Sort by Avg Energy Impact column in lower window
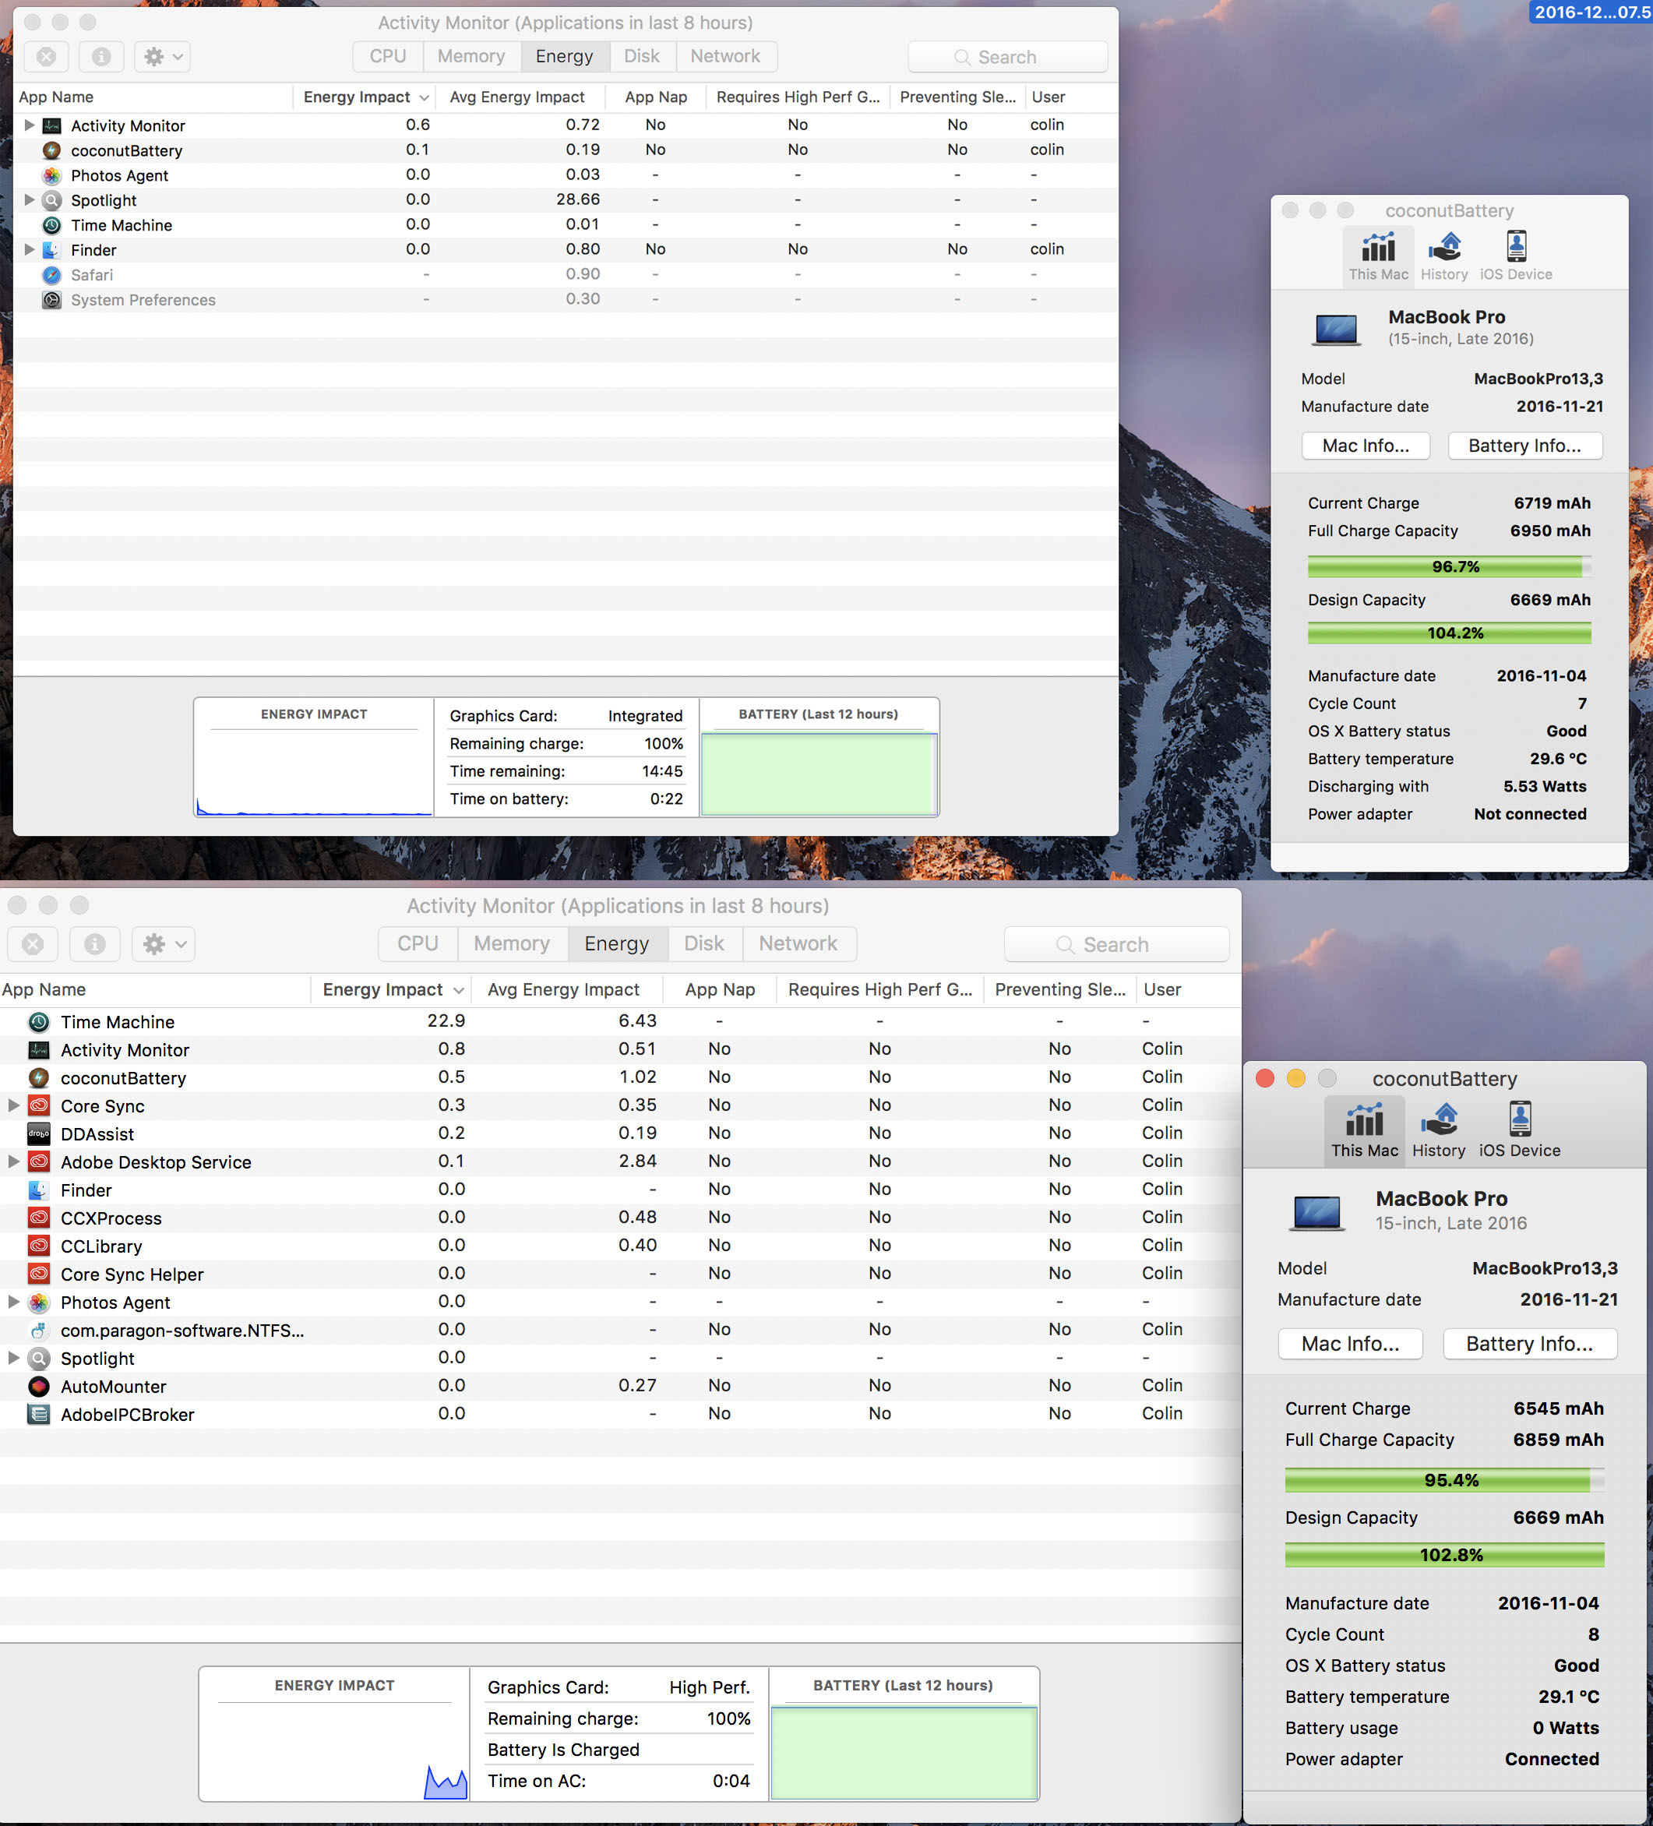1653x1826 pixels. [x=563, y=989]
